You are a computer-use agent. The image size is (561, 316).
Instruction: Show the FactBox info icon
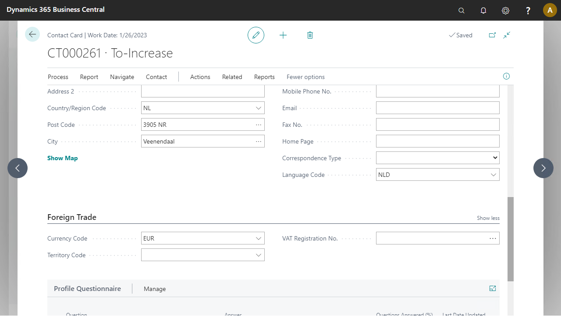pos(506,76)
